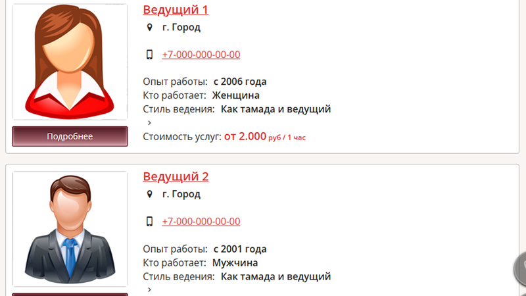Click the Подробнее button under the female avatar
Viewport: 526px width, 296px height.
70,136
